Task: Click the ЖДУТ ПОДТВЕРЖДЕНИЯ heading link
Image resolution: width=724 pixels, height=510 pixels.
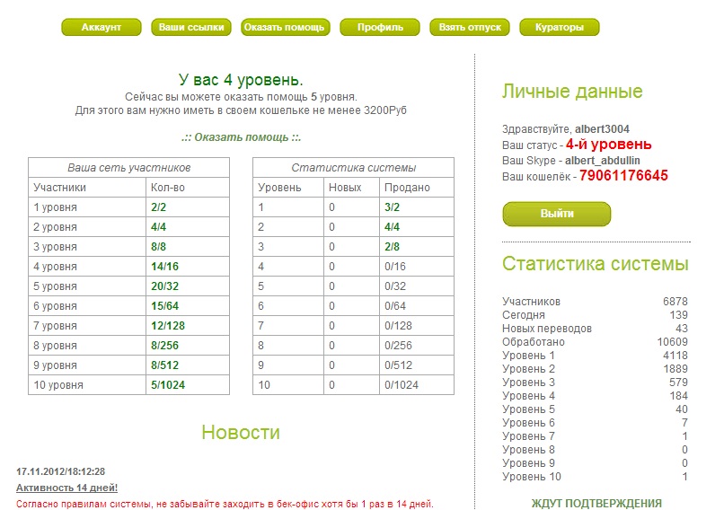Action: point(596,503)
